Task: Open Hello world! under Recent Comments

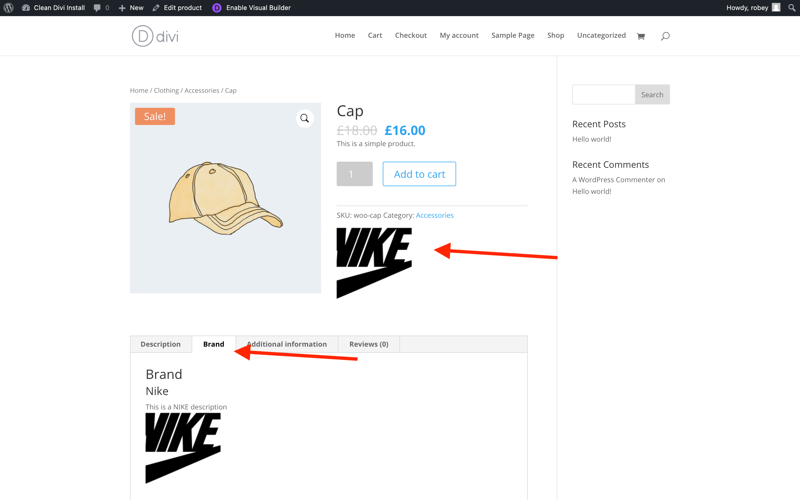Action: (x=592, y=191)
